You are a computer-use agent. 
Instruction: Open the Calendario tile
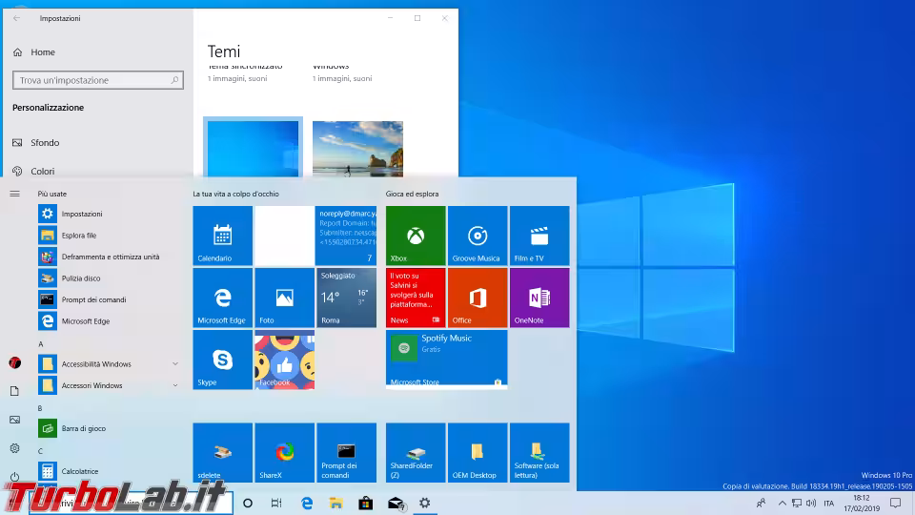click(x=222, y=236)
